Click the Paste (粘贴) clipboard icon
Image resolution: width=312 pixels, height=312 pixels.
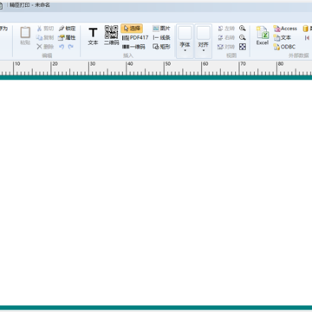[x=25, y=32]
